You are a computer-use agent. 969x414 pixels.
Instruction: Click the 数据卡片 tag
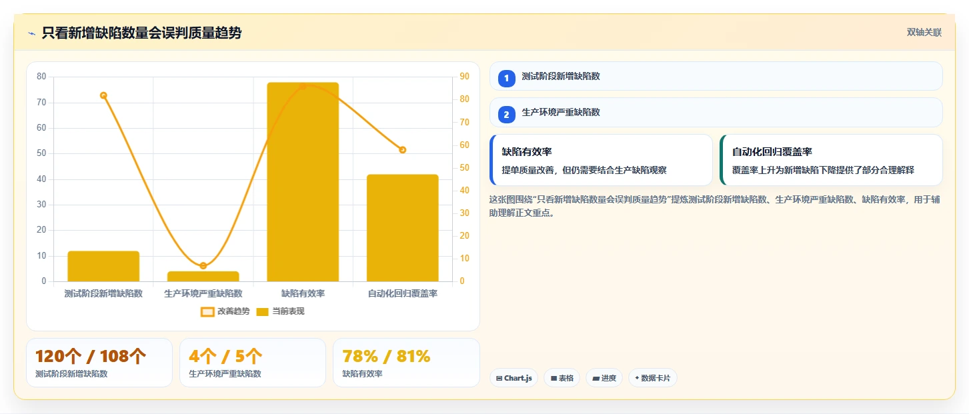pos(653,378)
